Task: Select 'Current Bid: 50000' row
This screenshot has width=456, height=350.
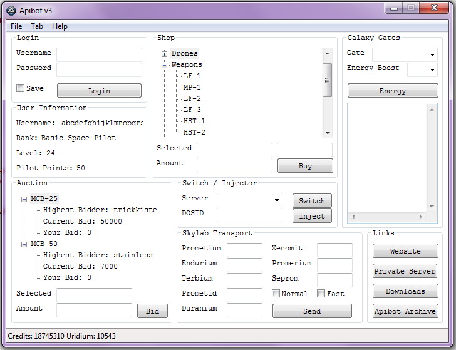Action: [x=83, y=221]
